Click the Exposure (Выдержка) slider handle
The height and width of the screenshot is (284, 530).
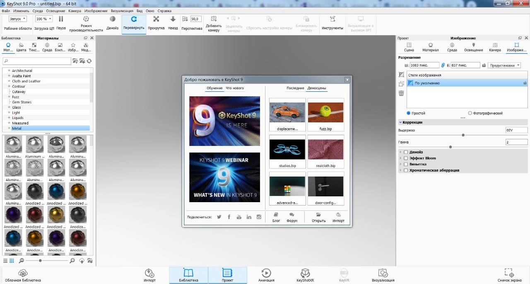click(463, 135)
